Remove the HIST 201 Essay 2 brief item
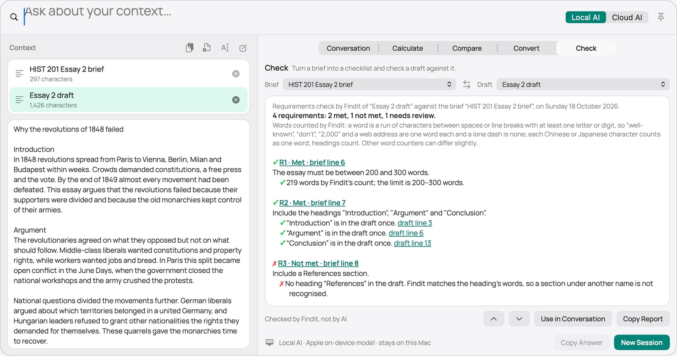The image size is (677, 356). [236, 74]
